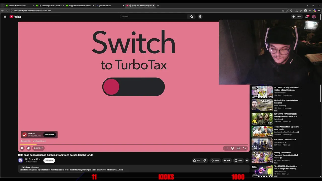
Task: Focus the YouTube search field
Action: pos(154,17)
